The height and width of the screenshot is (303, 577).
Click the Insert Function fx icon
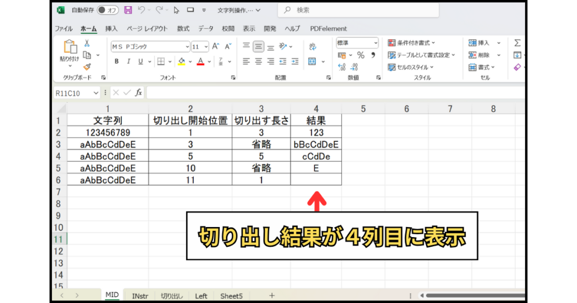(139, 92)
